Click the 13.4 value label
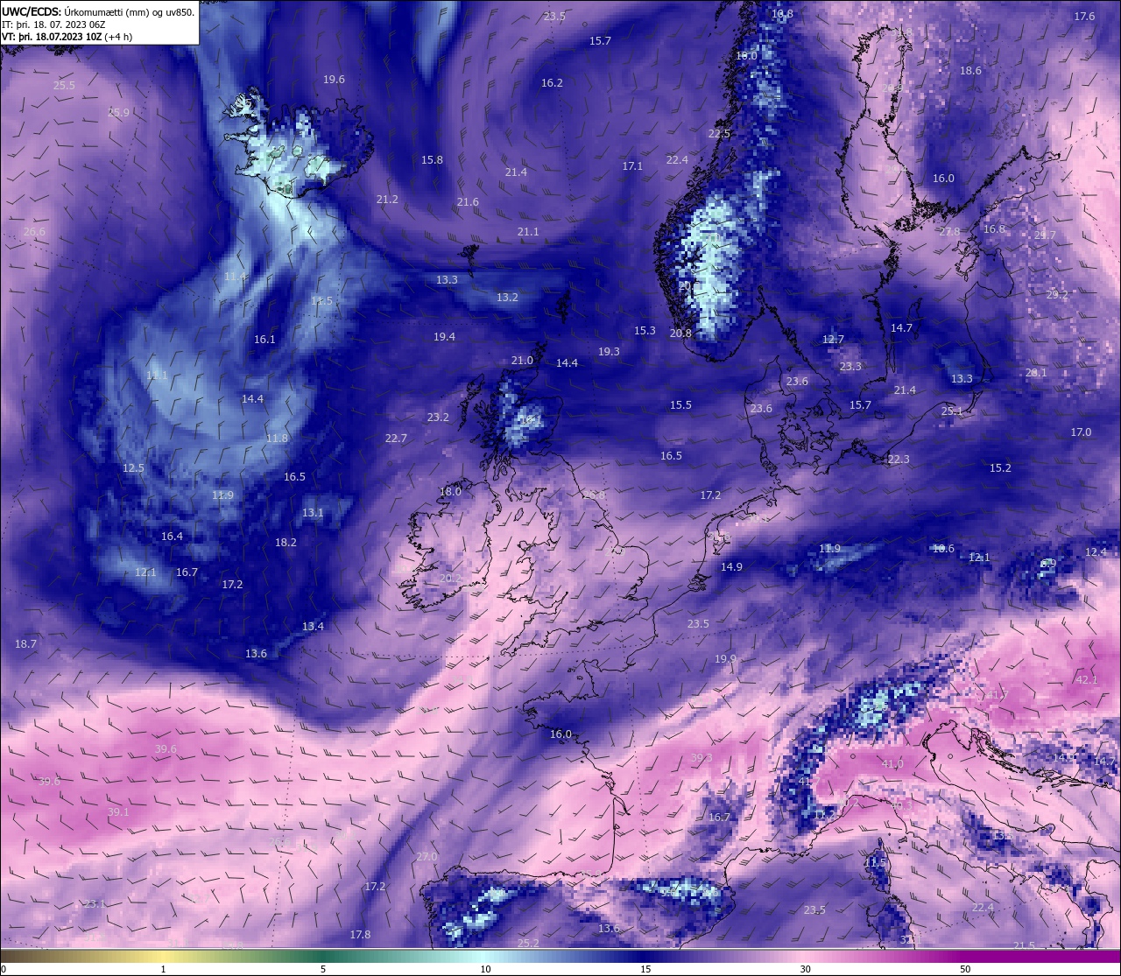Viewport: 1121px width, 976px height. coord(313,627)
